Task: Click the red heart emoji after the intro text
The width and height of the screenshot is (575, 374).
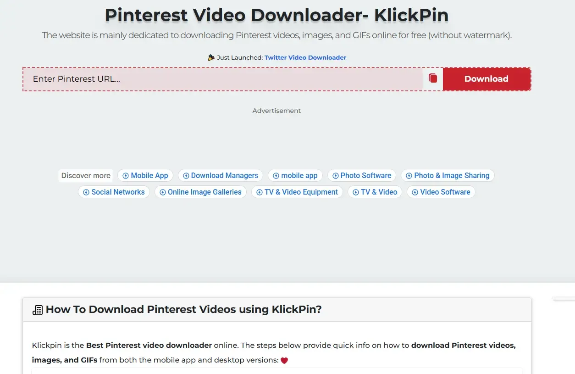Action: (284, 360)
